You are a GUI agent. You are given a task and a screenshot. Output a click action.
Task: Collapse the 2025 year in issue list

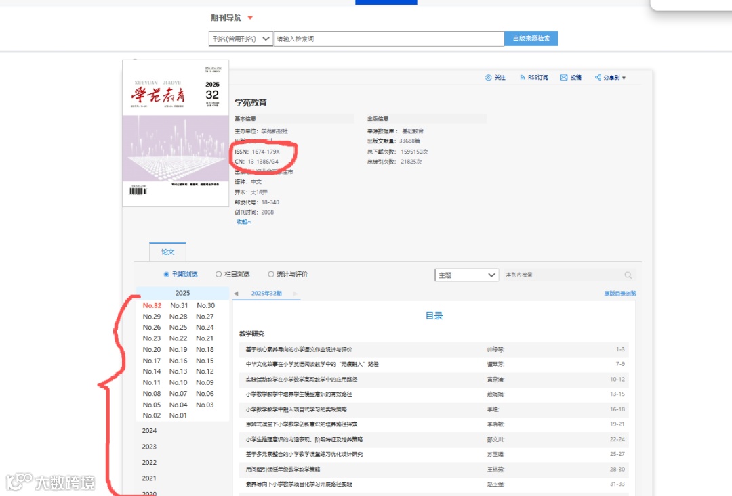tap(182, 293)
